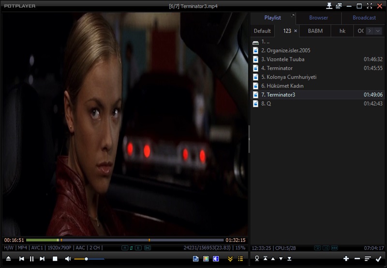Toggle playlist repeat icon in status bar

[x=317, y=248]
